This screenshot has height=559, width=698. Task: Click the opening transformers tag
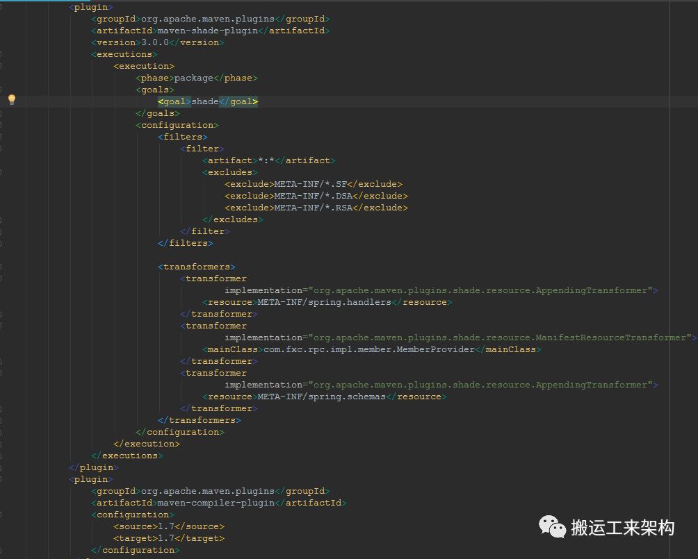pos(196,267)
